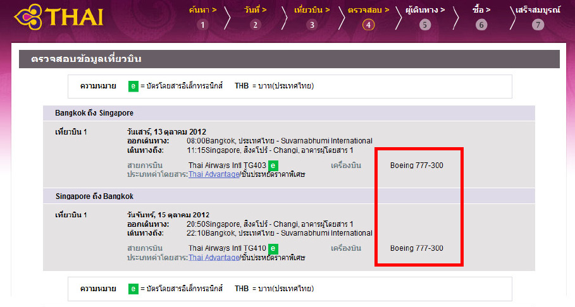Open Thai Advantage link for flight TG403
This screenshot has height=307, width=575.
pyautogui.click(x=214, y=174)
